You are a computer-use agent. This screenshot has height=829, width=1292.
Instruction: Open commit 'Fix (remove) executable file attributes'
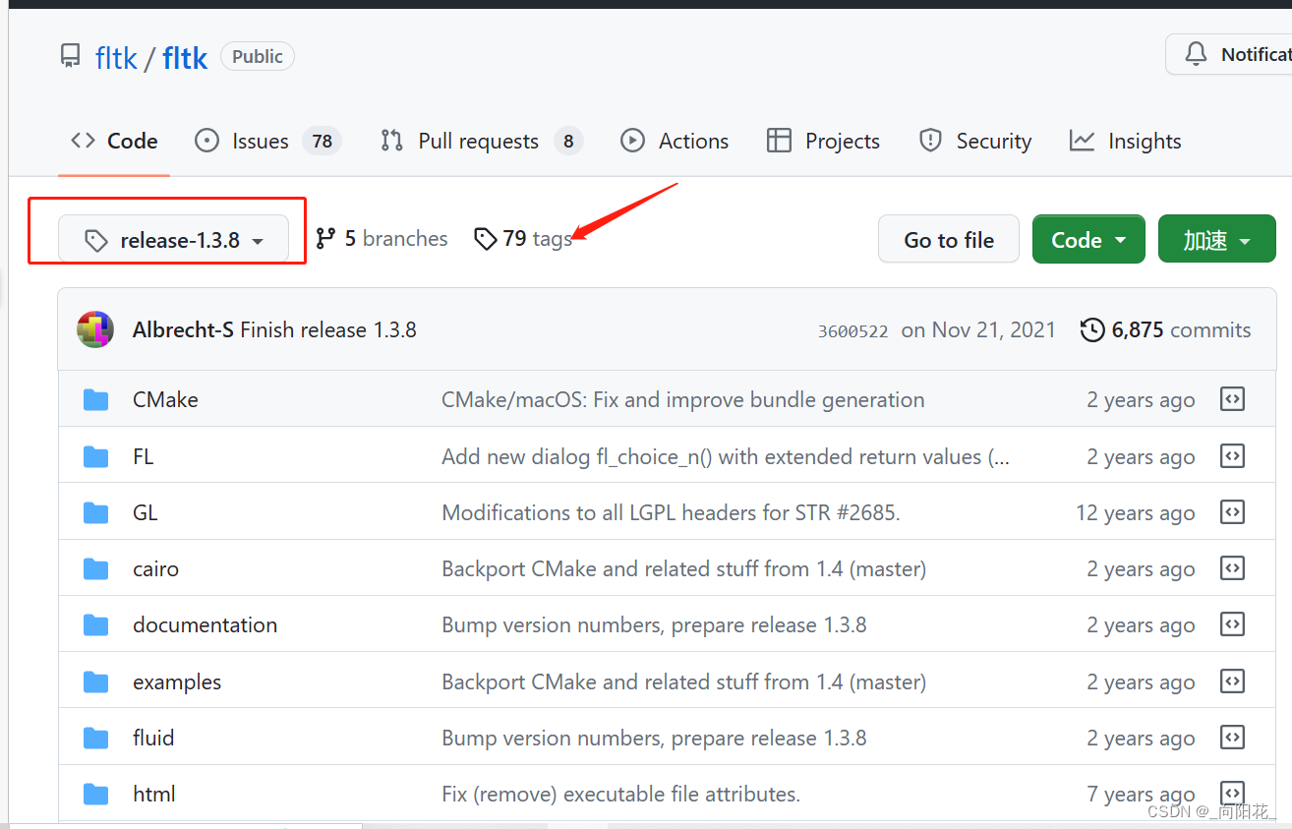click(621, 795)
